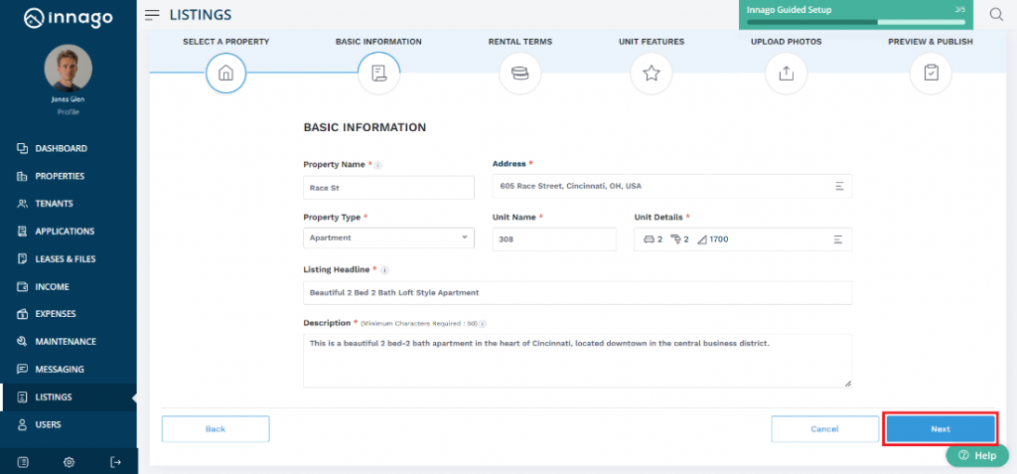
Task: Click Listing Headline info icon
Action: (384, 270)
